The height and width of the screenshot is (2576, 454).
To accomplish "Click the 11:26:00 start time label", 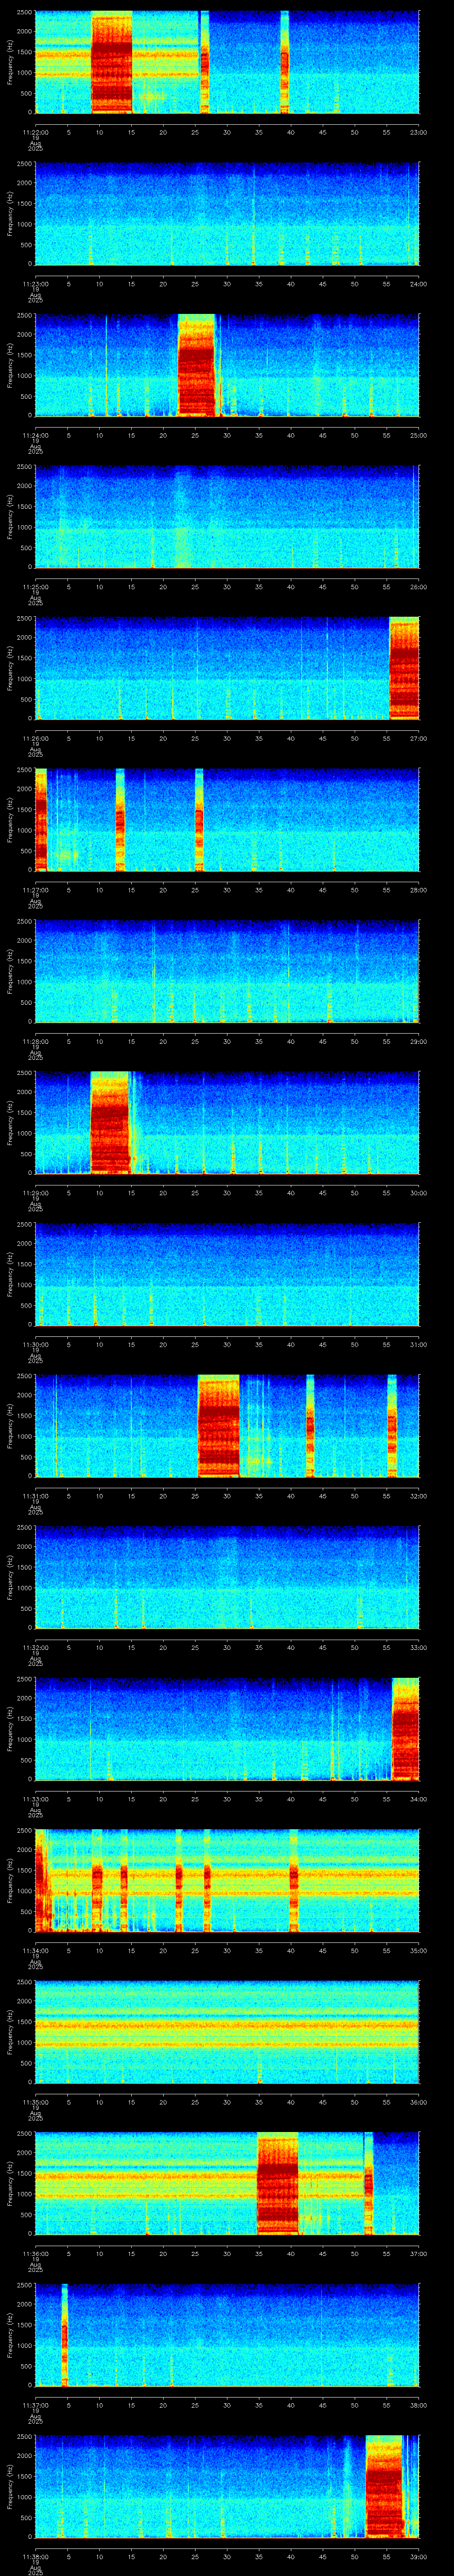I will pyautogui.click(x=35, y=738).
